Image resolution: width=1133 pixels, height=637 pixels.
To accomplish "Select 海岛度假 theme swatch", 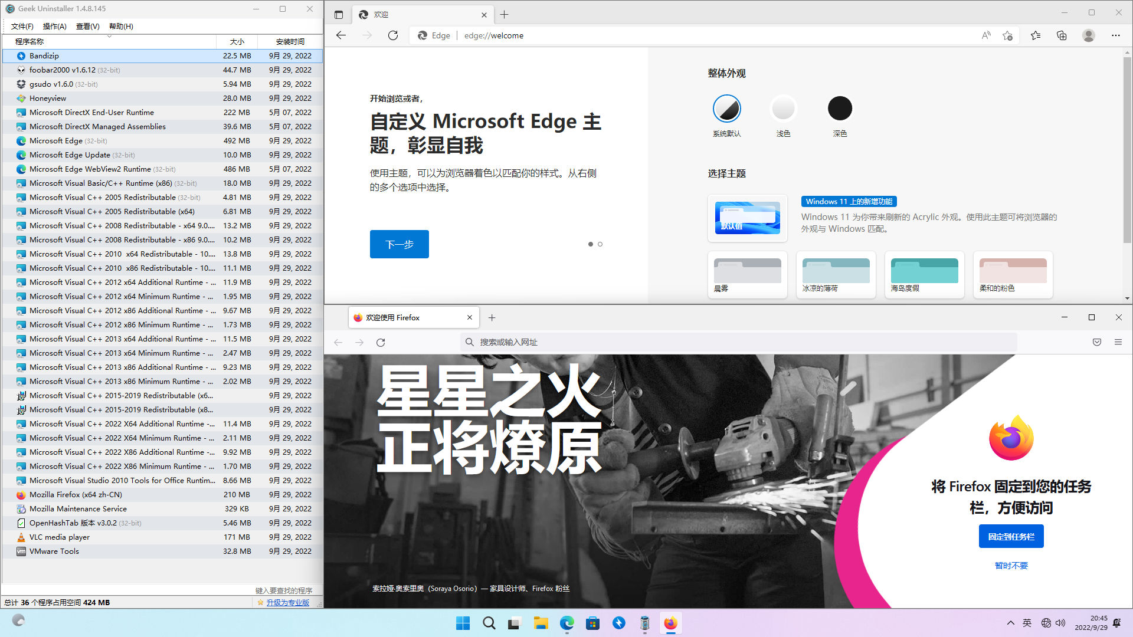I will tap(924, 274).
